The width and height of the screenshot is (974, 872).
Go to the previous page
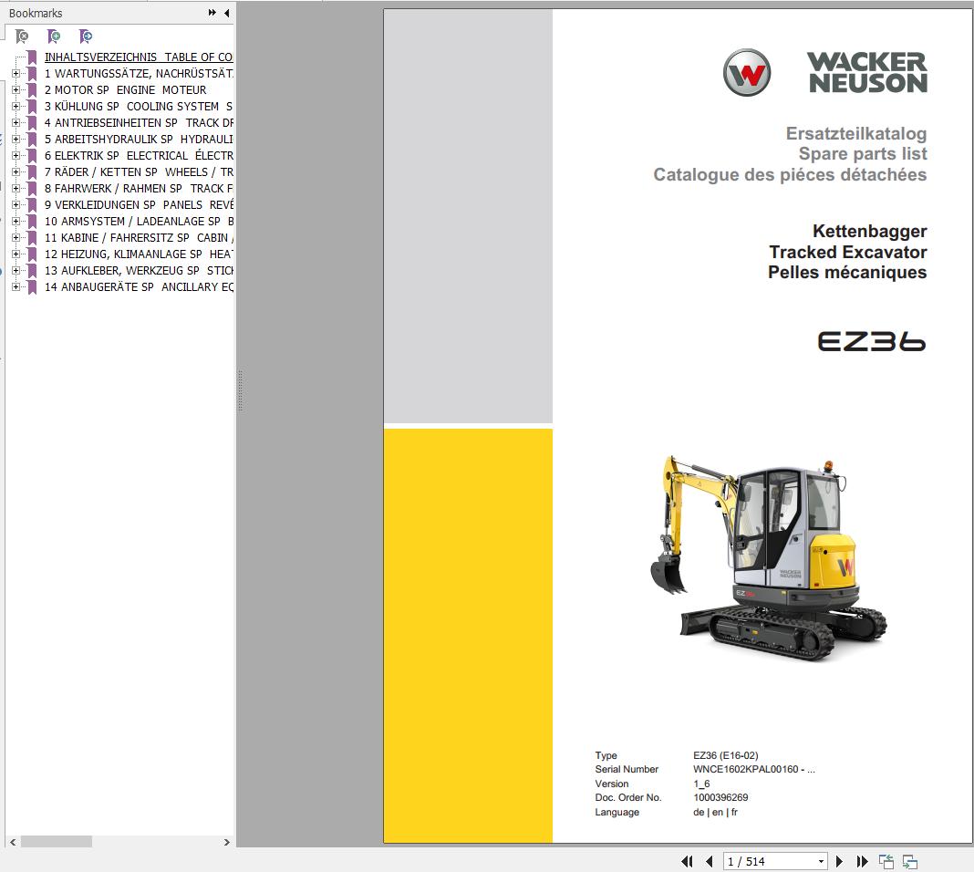710,861
